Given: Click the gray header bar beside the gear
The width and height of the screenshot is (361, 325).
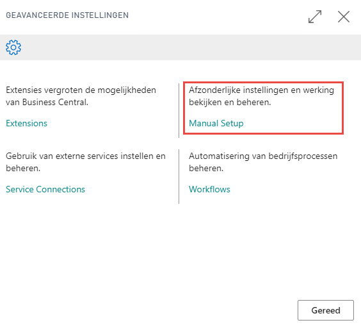Looking at the screenshot, I should (x=191, y=47).
